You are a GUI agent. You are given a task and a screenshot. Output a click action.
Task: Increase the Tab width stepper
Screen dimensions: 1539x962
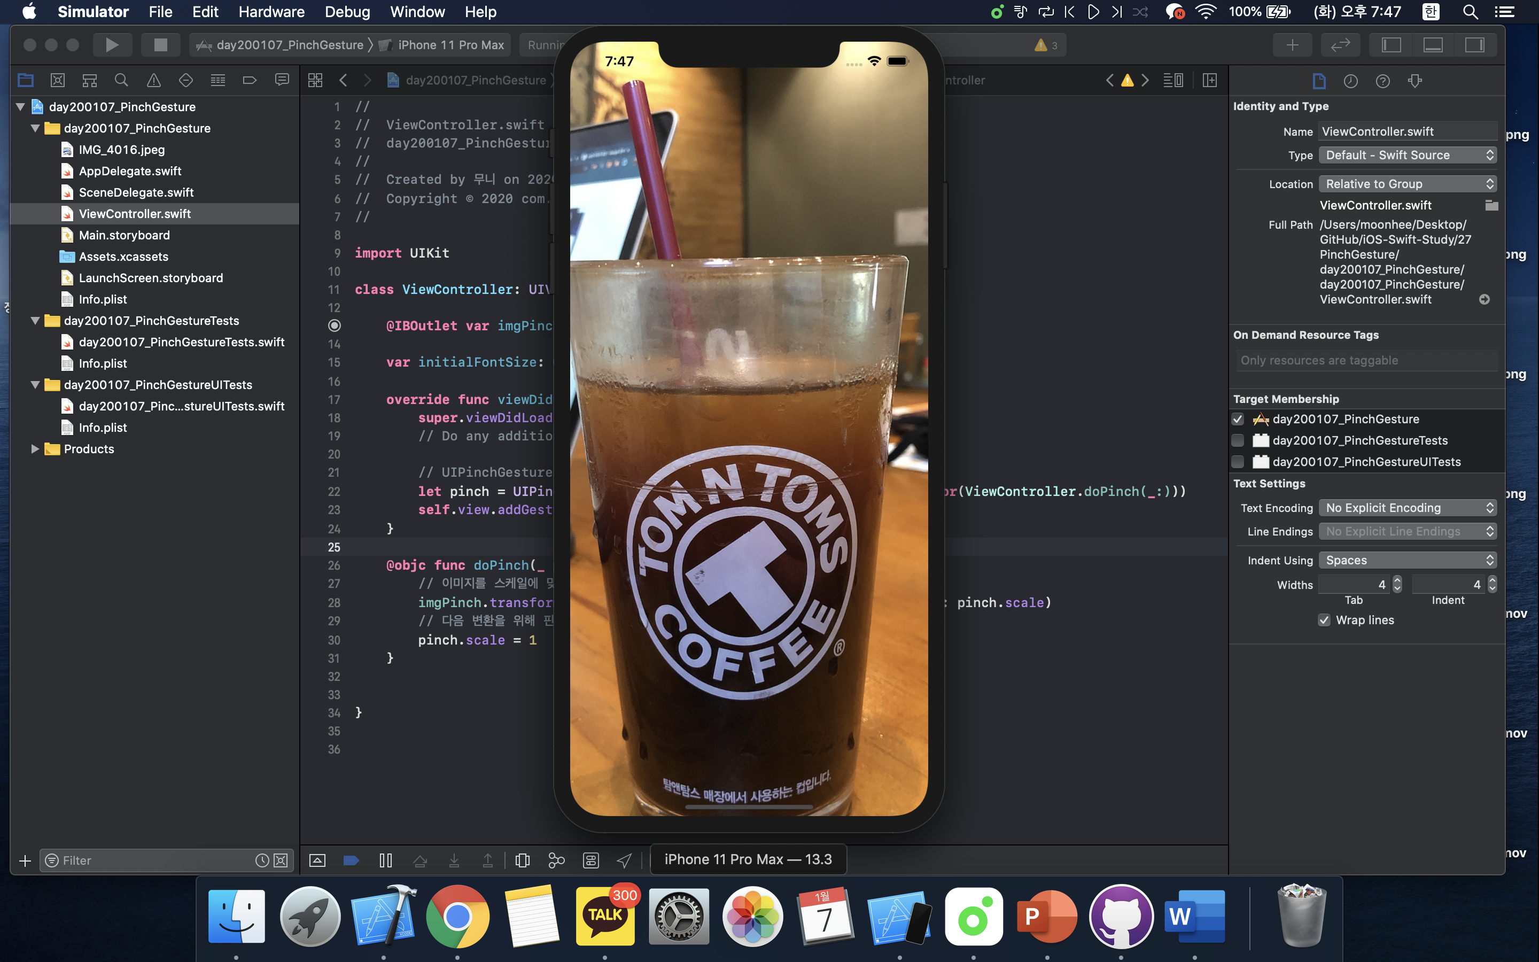coord(1397,580)
